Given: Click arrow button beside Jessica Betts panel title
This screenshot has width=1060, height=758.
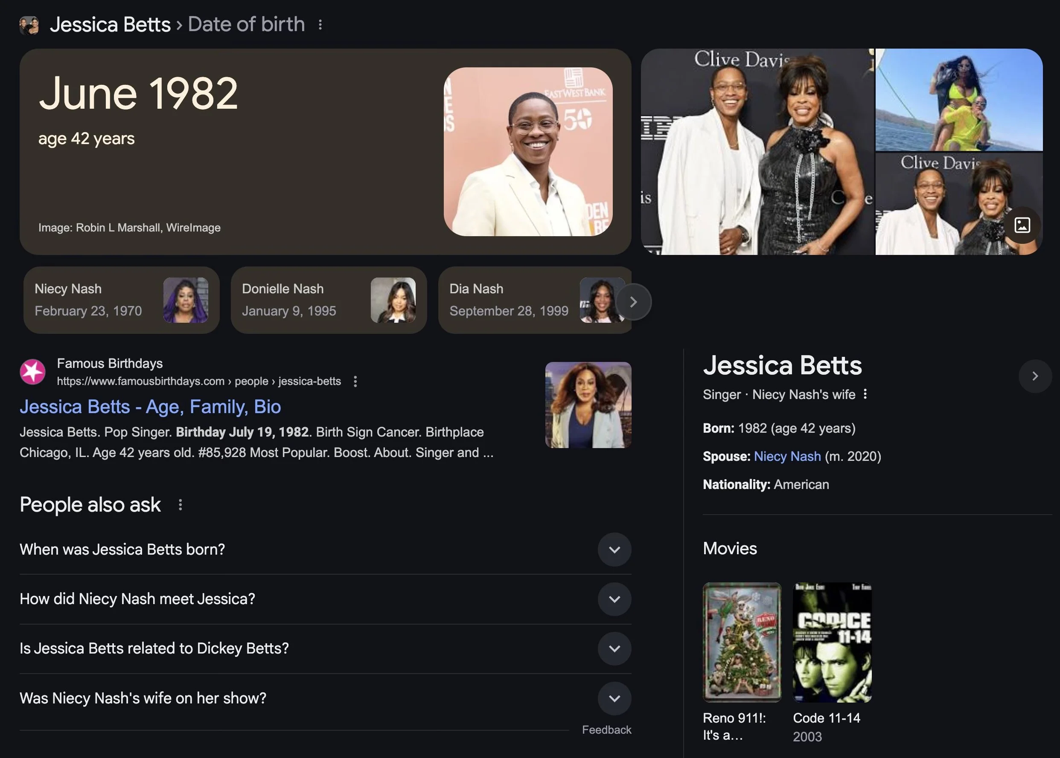Looking at the screenshot, I should point(1035,376).
